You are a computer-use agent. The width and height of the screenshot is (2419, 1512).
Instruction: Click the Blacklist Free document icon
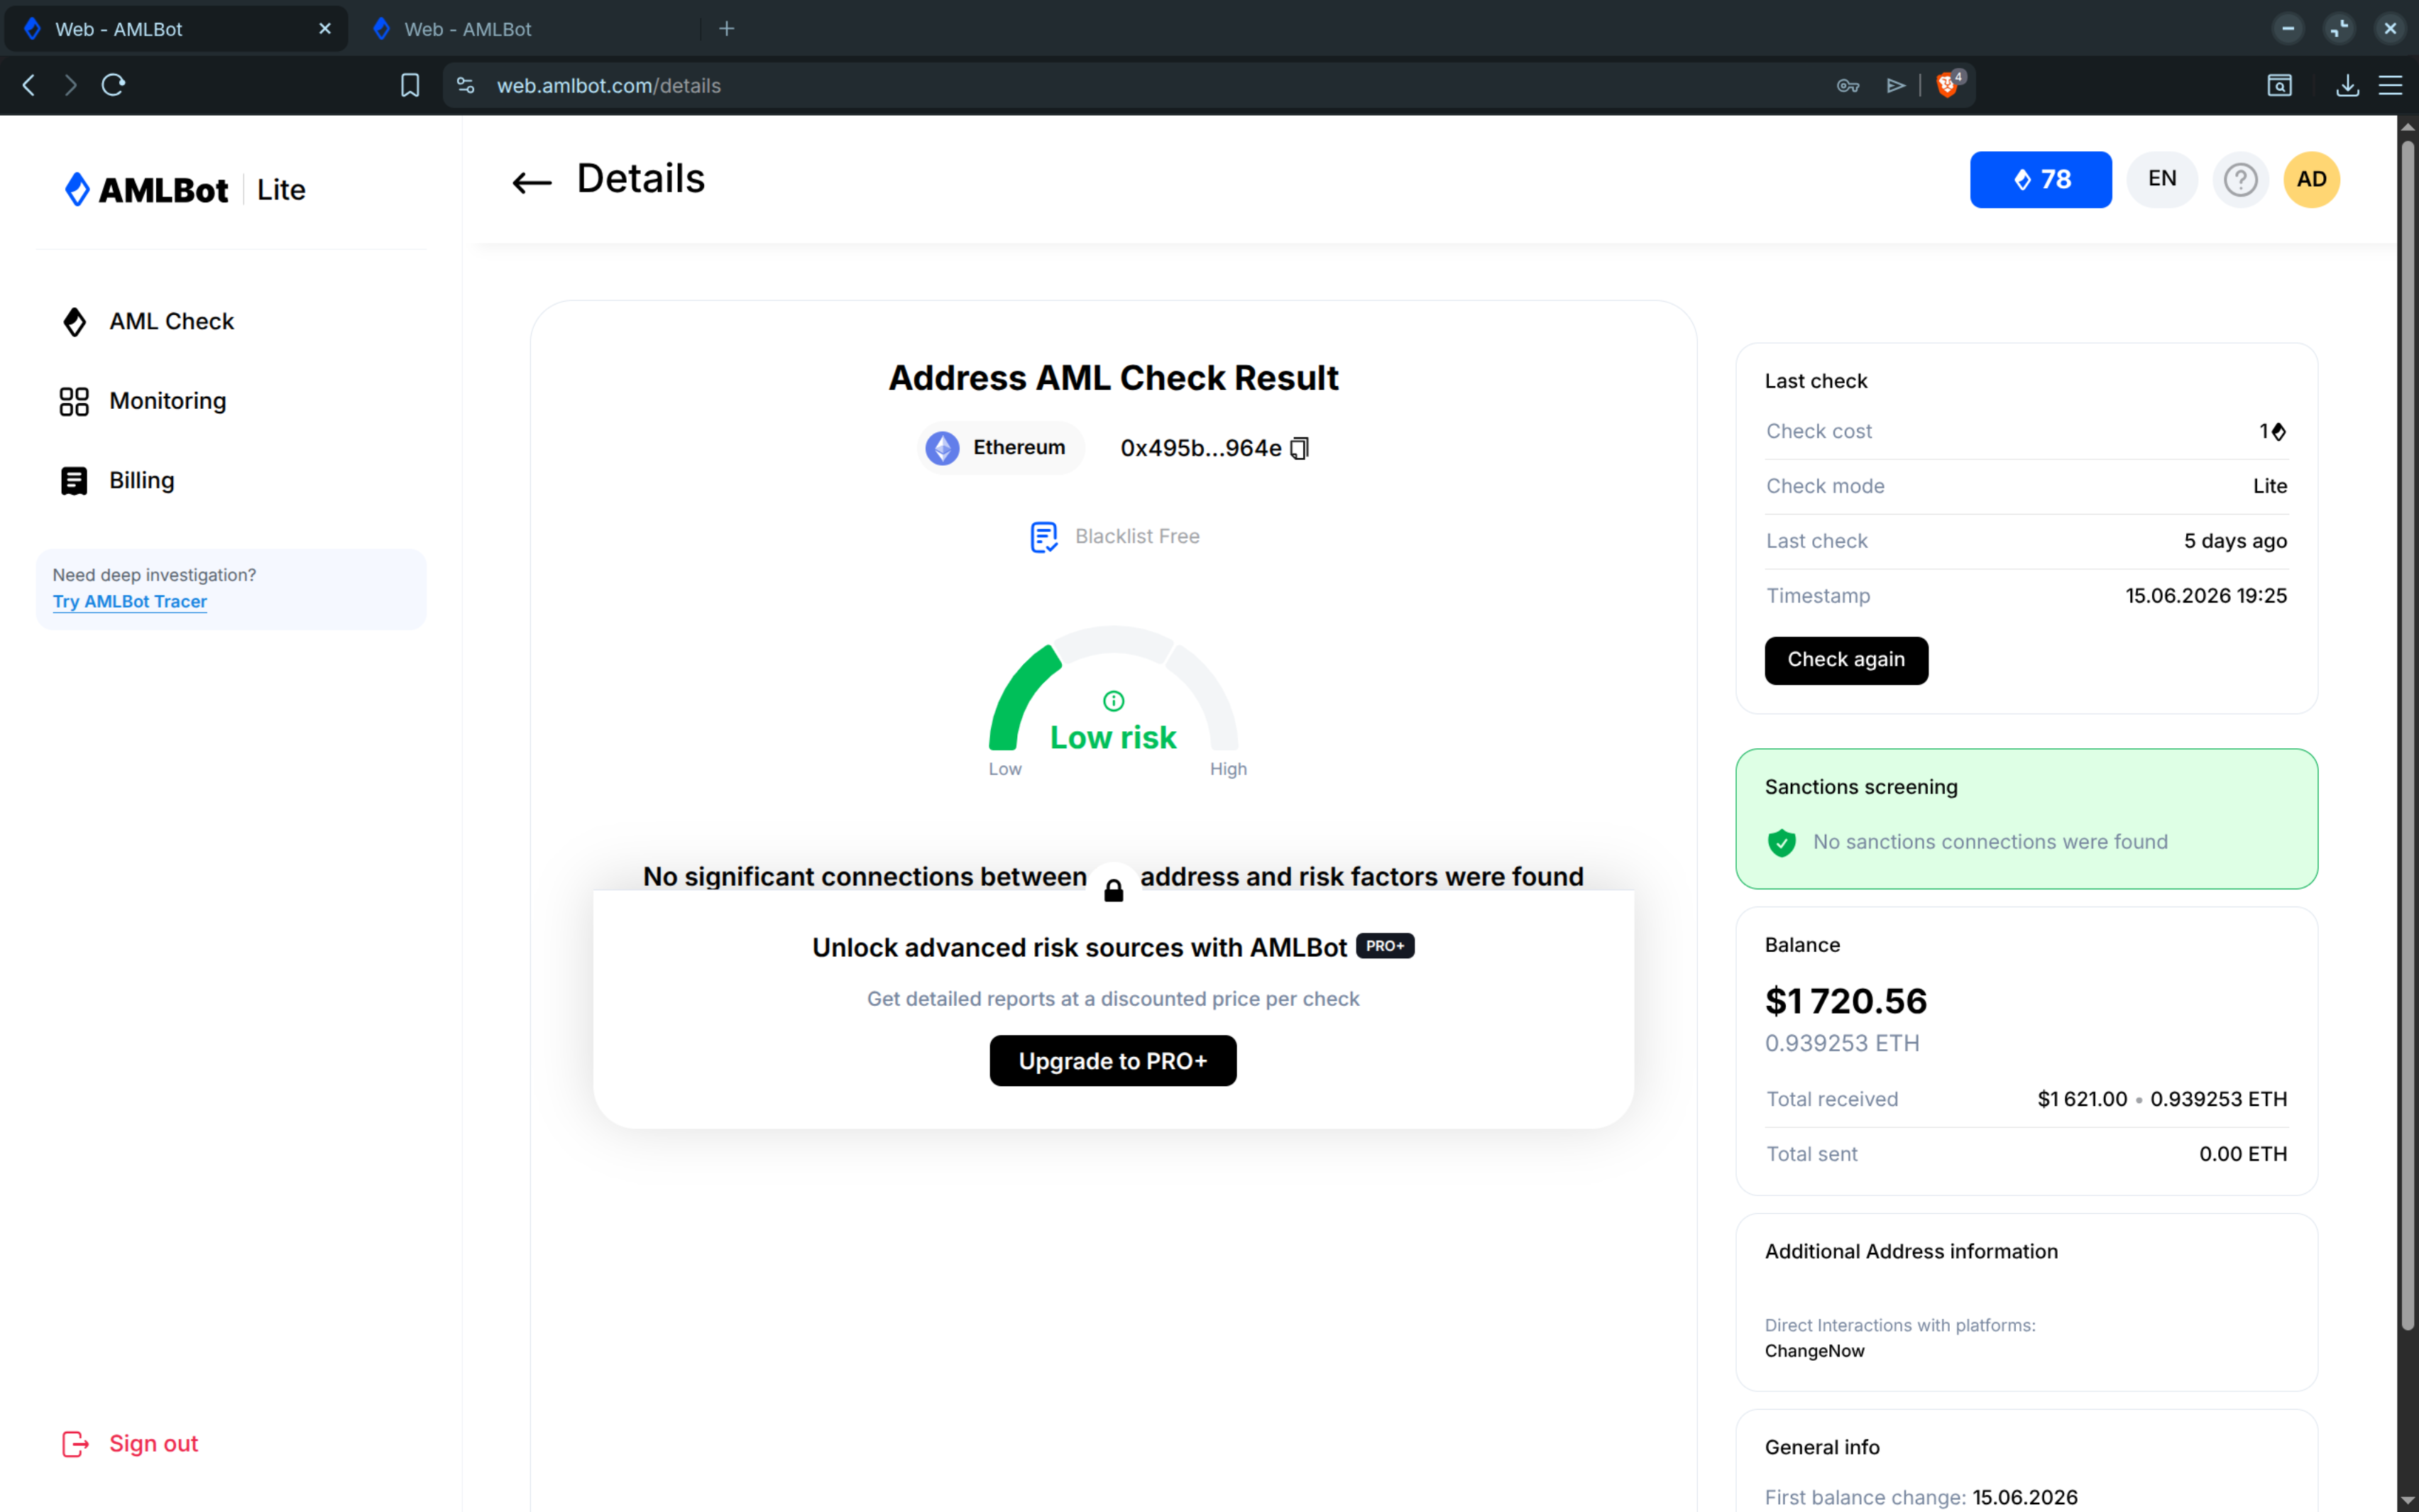pos(1043,537)
